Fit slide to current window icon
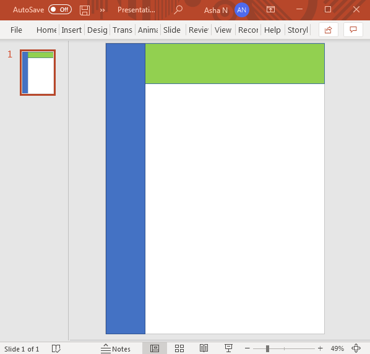 (356, 348)
